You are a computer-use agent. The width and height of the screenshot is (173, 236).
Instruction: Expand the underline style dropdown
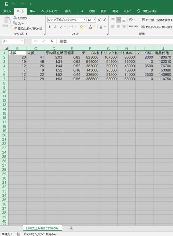(x=65, y=27)
